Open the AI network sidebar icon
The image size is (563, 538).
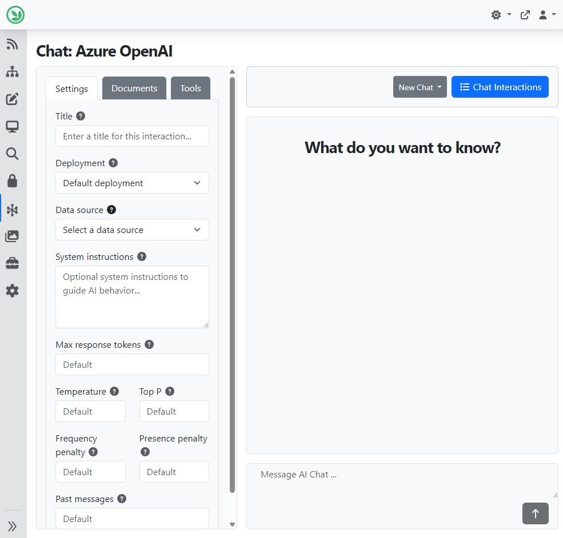[x=12, y=210]
